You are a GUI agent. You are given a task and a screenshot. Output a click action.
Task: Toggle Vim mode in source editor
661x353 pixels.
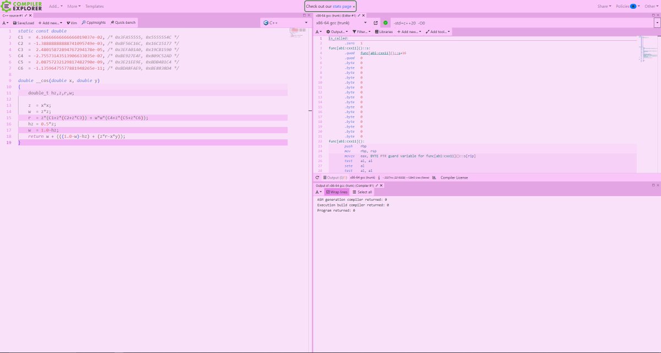(x=72, y=23)
